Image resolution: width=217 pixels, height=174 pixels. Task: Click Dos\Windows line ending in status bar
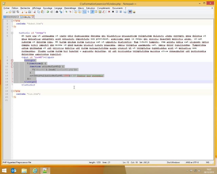click(173, 162)
